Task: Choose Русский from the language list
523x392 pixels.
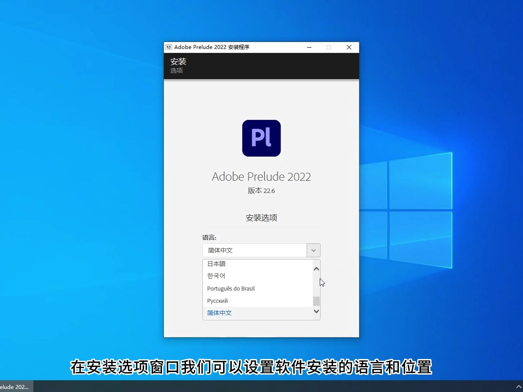Action: (258, 301)
